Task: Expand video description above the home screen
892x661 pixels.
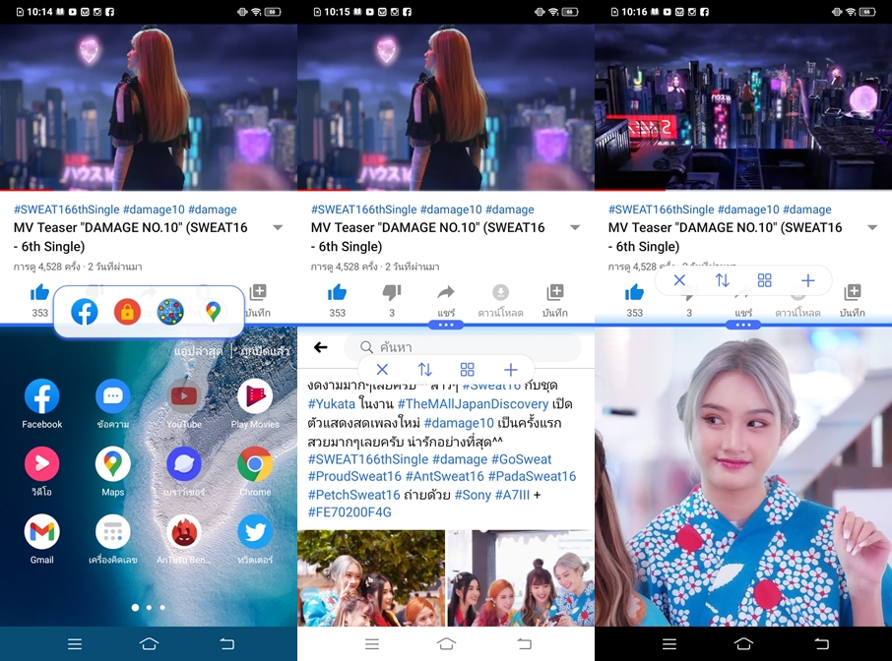Action: [x=278, y=228]
